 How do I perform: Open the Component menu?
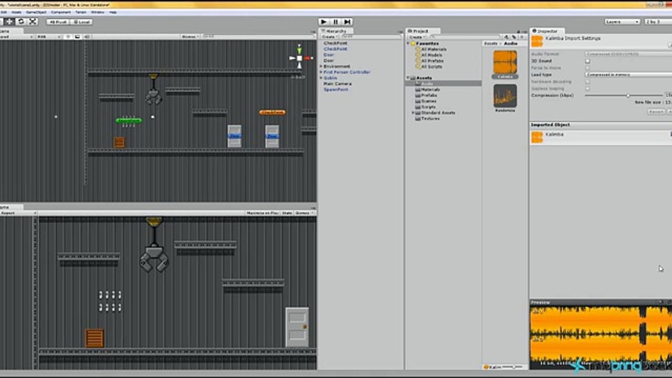tap(61, 12)
